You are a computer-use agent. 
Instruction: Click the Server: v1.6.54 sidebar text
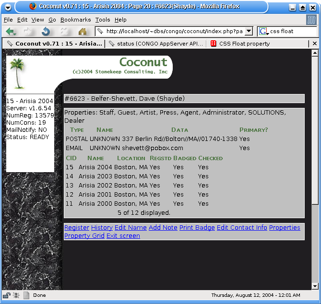pyautogui.click(x=29, y=108)
